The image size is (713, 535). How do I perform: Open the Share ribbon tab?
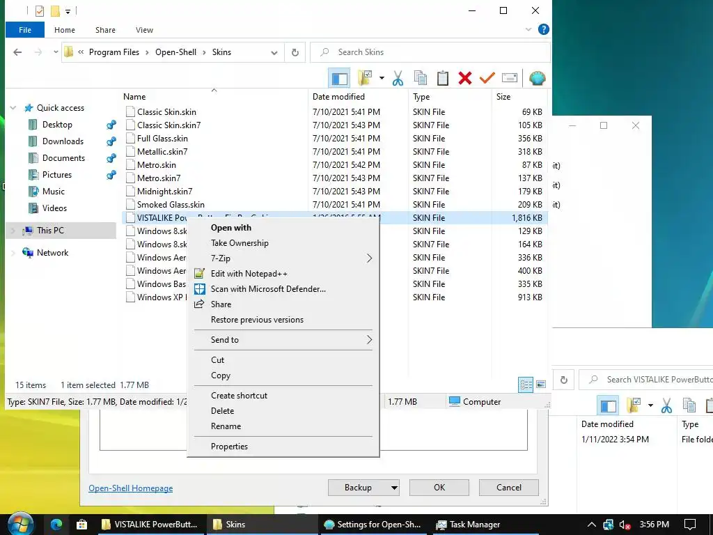point(105,30)
